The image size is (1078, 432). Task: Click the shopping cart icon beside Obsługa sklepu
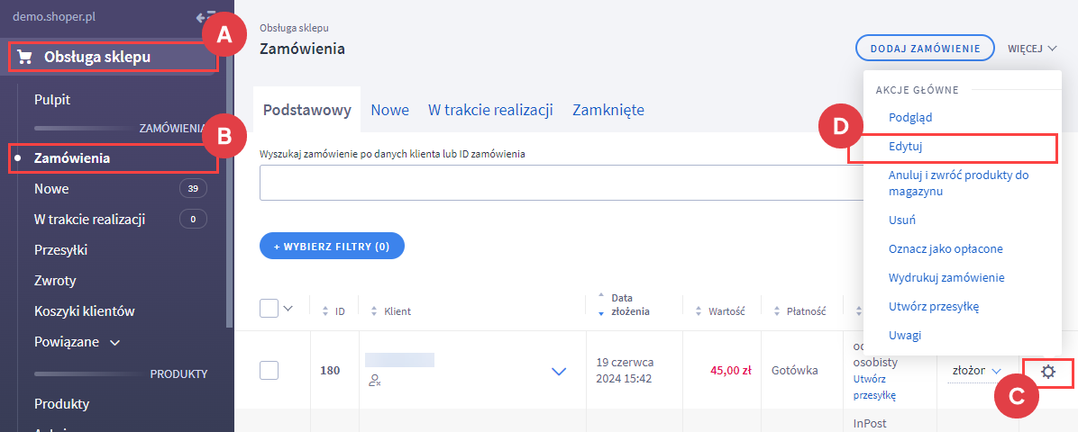point(25,58)
